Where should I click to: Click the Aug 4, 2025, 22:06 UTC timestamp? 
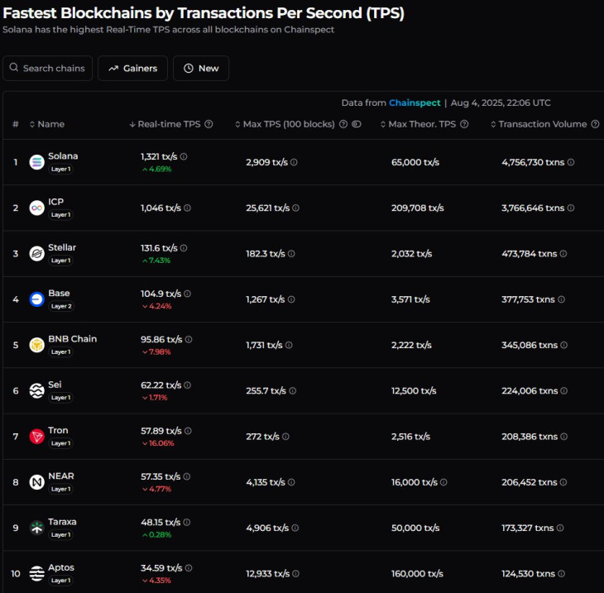pos(501,103)
